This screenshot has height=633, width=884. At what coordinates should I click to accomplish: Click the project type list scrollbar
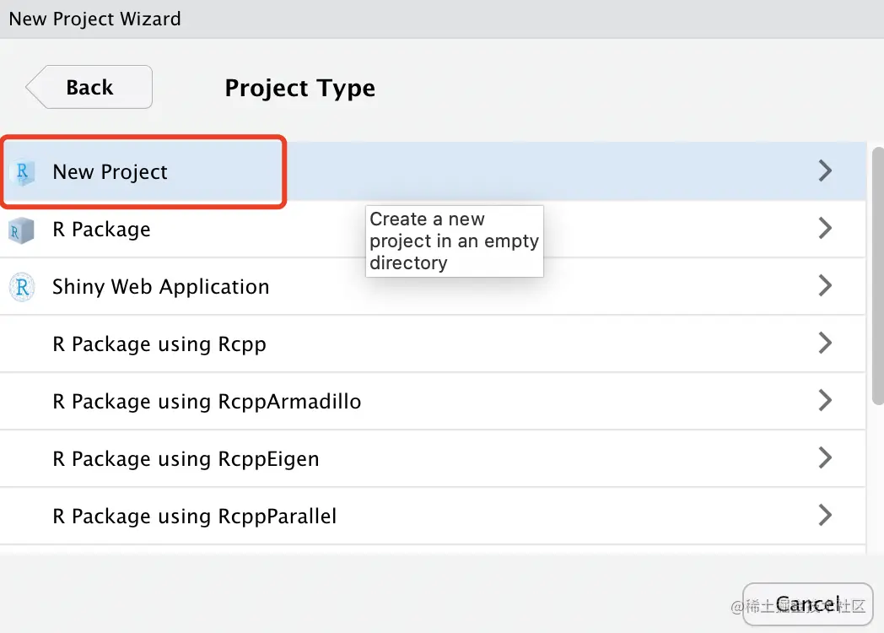tap(878, 270)
